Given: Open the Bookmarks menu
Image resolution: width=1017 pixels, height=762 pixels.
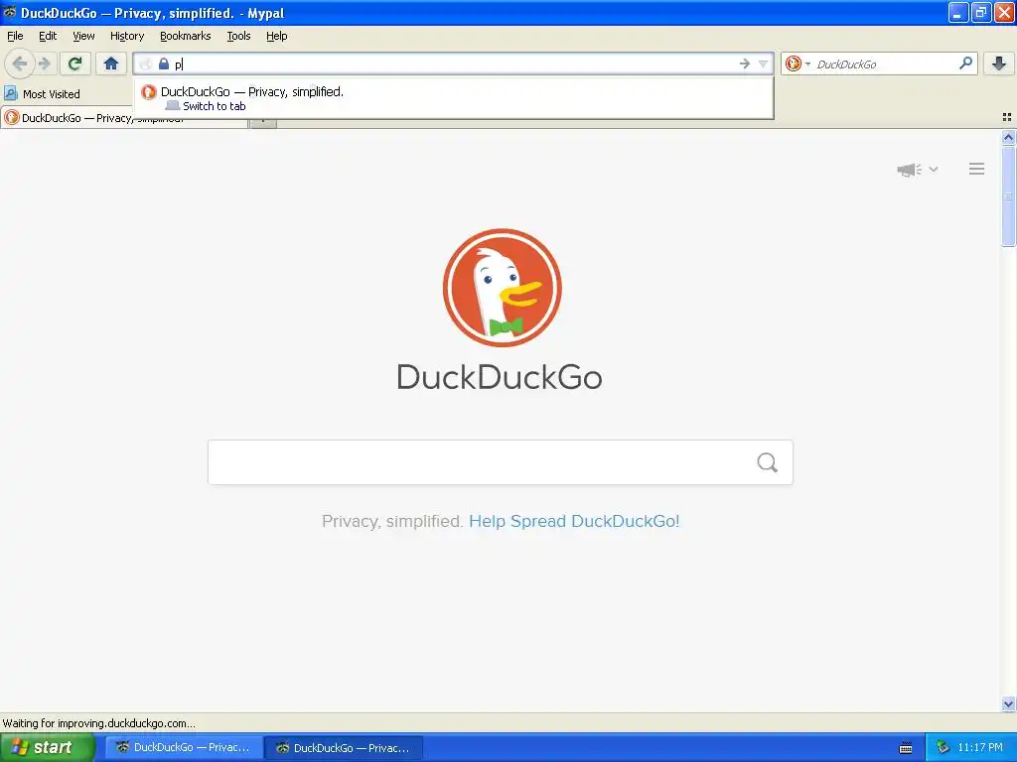Looking at the screenshot, I should coord(186,36).
